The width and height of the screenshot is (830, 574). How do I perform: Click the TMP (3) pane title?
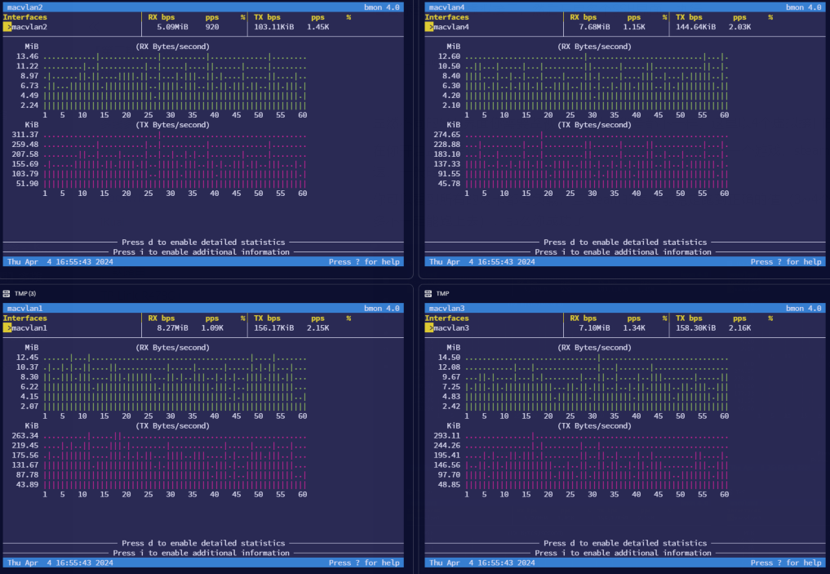(25, 293)
